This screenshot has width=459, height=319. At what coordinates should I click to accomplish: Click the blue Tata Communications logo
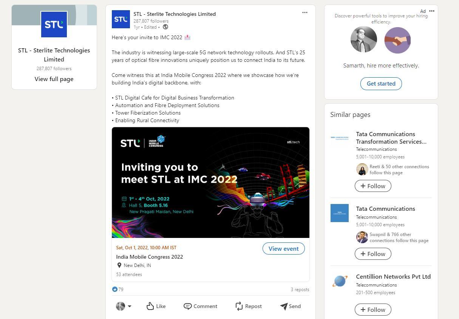(340, 213)
